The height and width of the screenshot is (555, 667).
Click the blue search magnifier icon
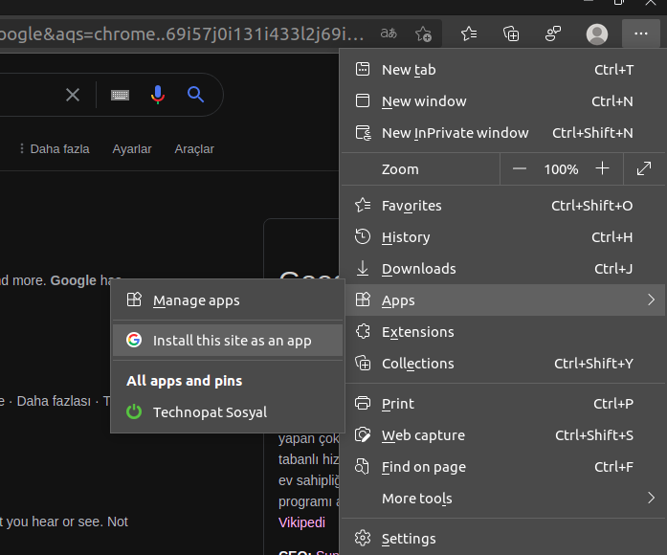coord(195,95)
